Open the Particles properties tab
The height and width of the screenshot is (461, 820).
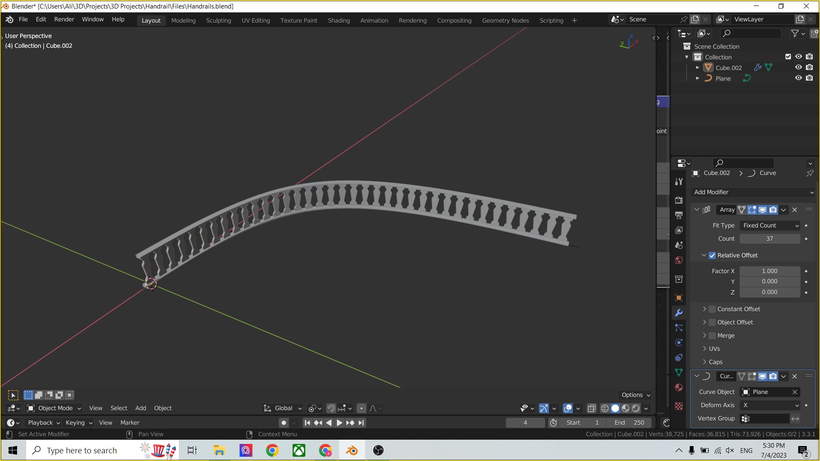click(679, 327)
